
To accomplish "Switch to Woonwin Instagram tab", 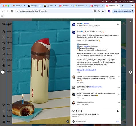I will 65,6.
